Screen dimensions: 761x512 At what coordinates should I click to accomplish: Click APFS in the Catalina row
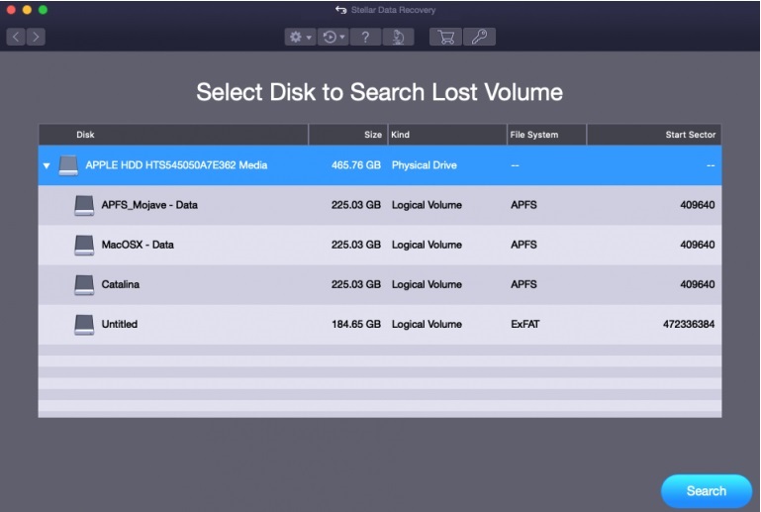(523, 284)
